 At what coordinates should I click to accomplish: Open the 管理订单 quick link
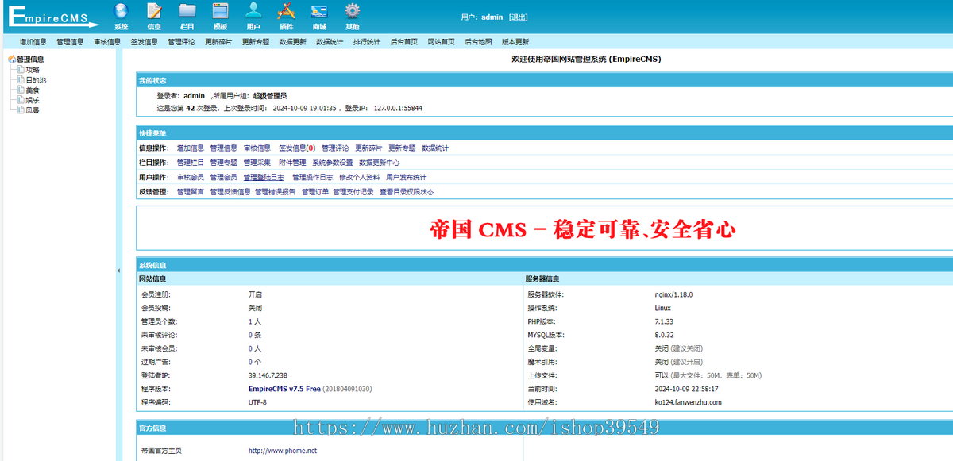pyautogui.click(x=315, y=191)
